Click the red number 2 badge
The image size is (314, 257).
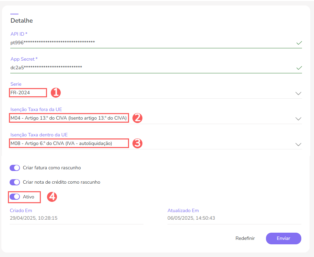tap(137, 118)
